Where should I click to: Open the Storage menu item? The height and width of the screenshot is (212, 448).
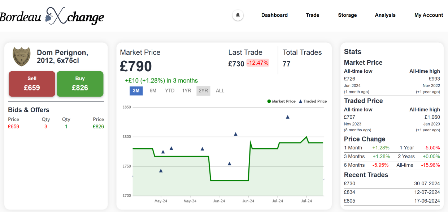pos(347,15)
